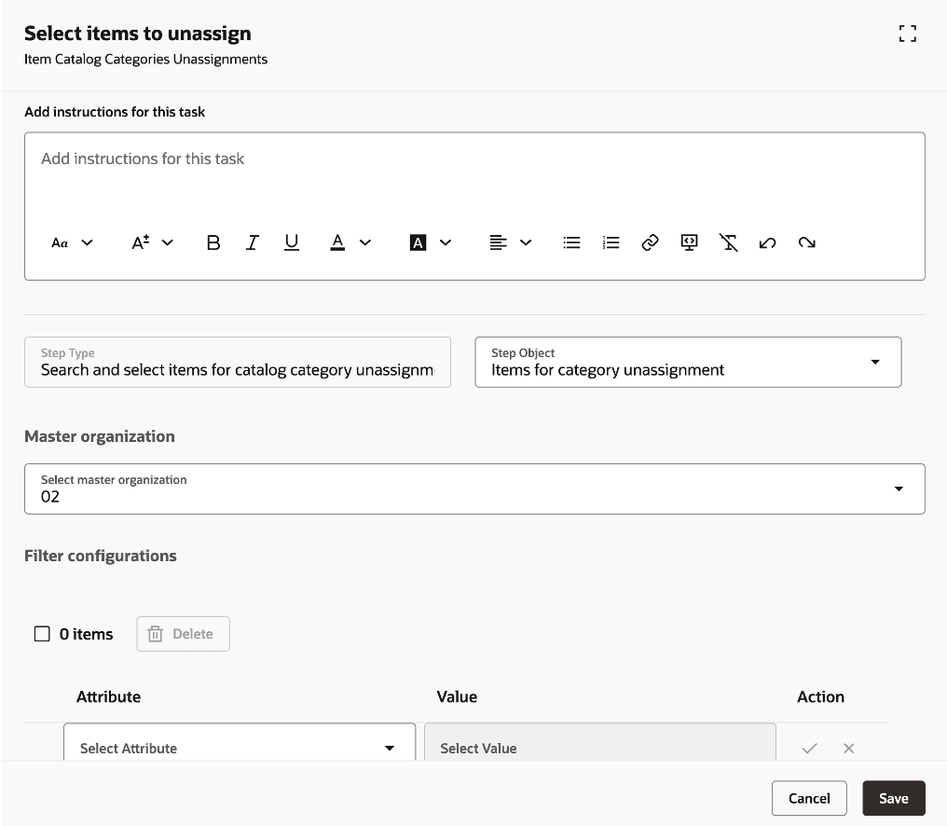Remove the filter row with the X
Viewport: 947px width, 826px height.
coord(848,748)
